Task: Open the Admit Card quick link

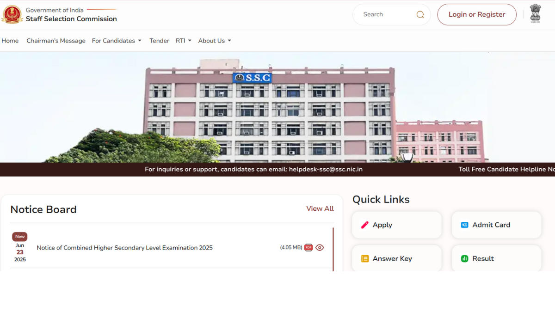Action: [x=497, y=225]
